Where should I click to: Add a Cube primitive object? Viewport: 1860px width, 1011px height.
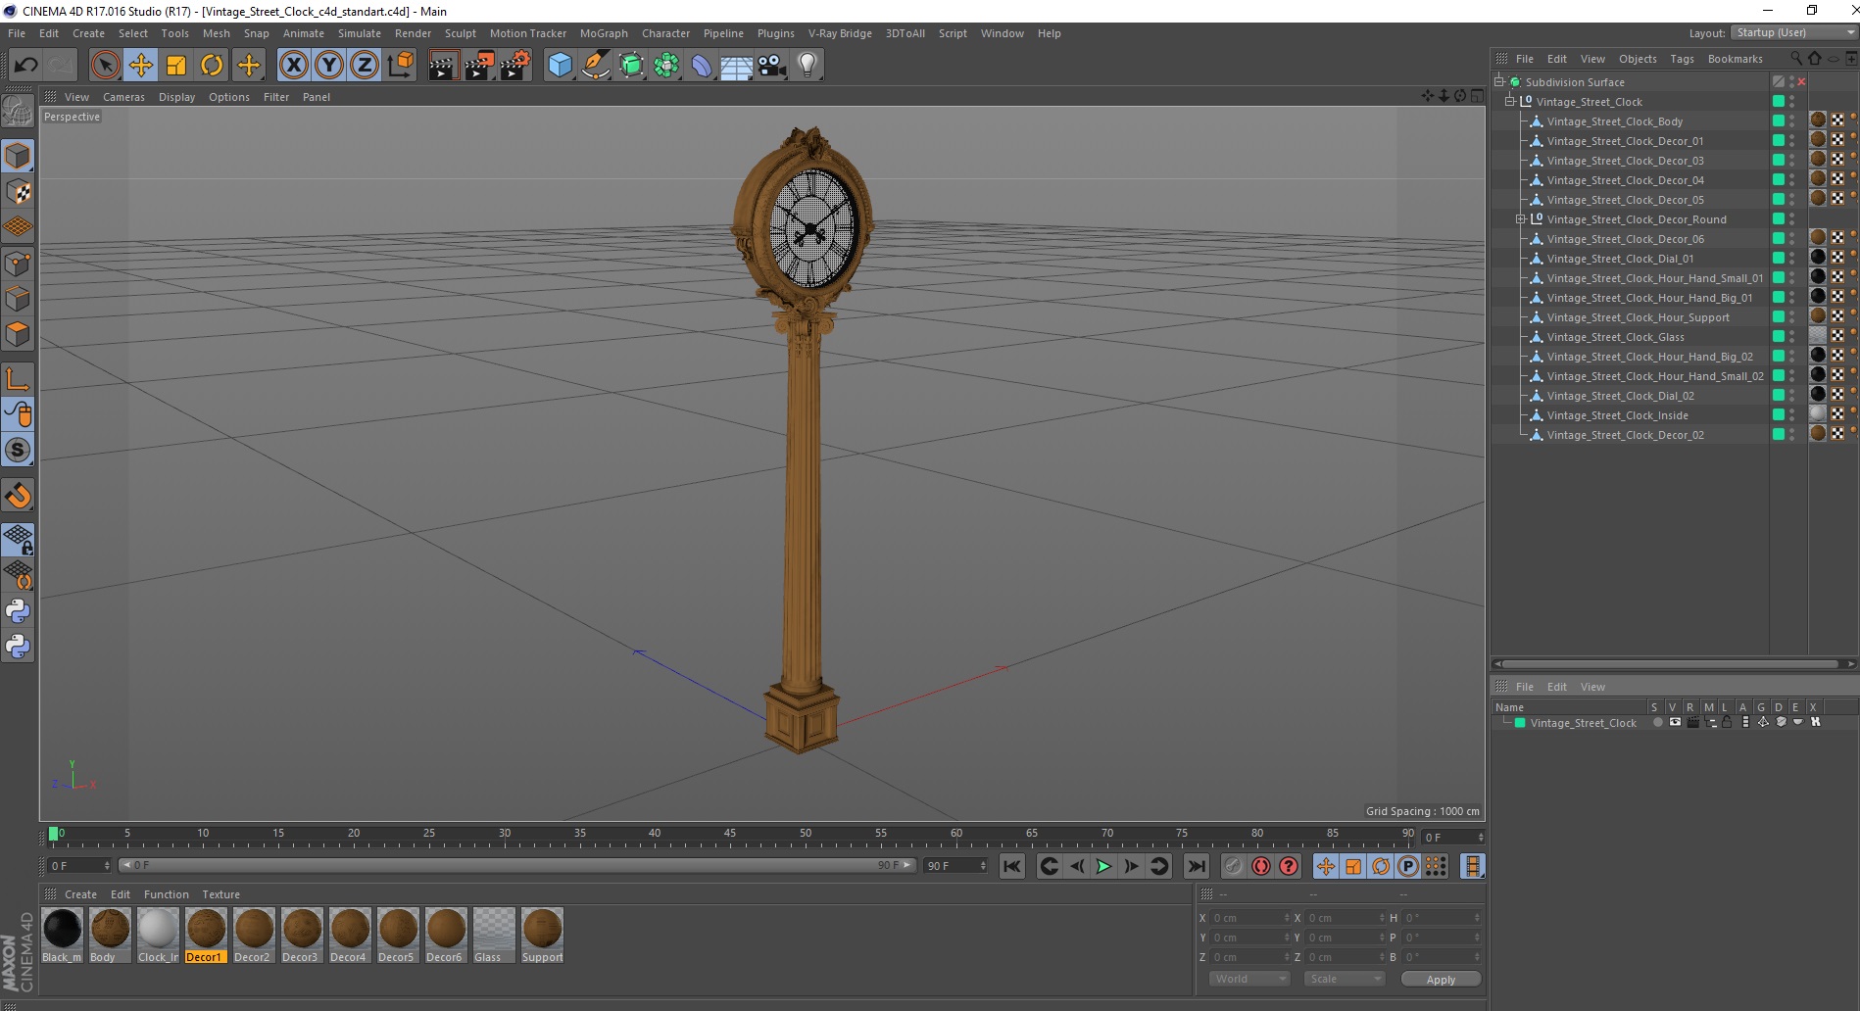click(560, 66)
